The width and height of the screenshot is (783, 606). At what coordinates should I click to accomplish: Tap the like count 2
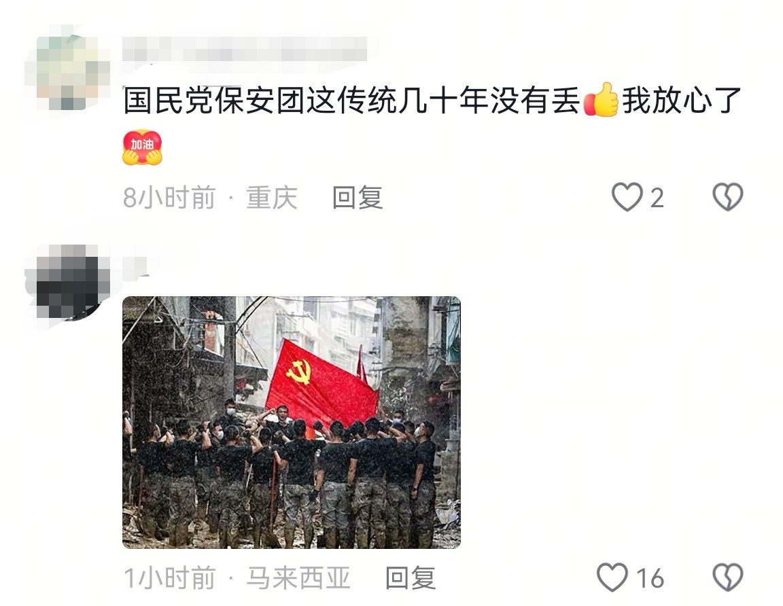click(x=657, y=198)
